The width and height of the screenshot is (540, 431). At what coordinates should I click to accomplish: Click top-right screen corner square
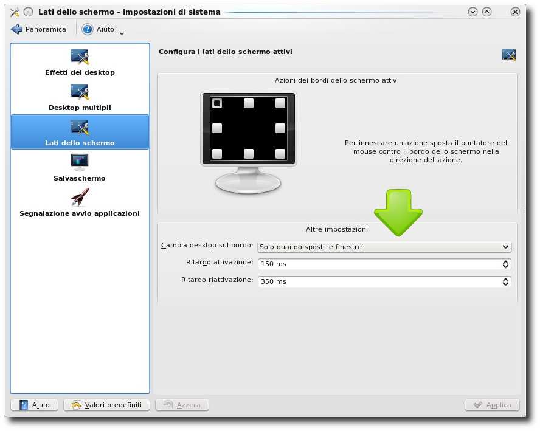coord(280,103)
